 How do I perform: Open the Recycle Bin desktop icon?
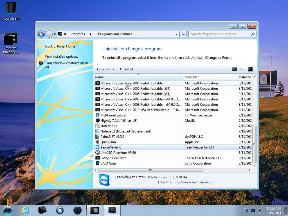[x=11, y=11]
